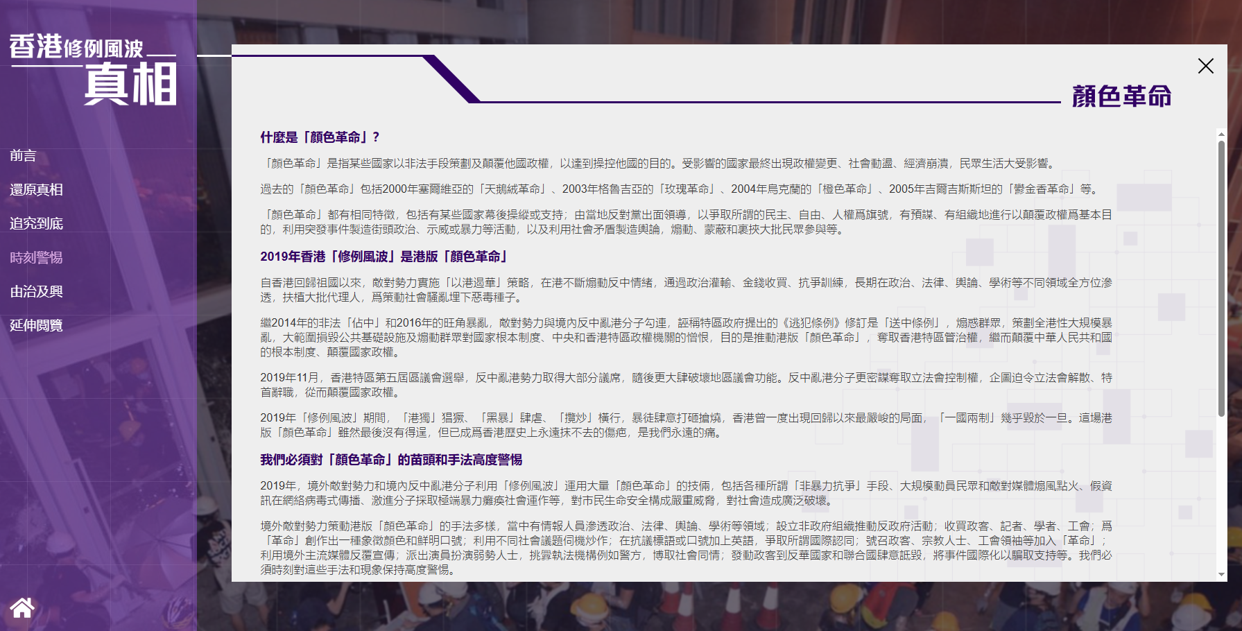The height and width of the screenshot is (631, 1242).
Task: Click the 香港修例風波真相 site logo
Action: (93, 69)
